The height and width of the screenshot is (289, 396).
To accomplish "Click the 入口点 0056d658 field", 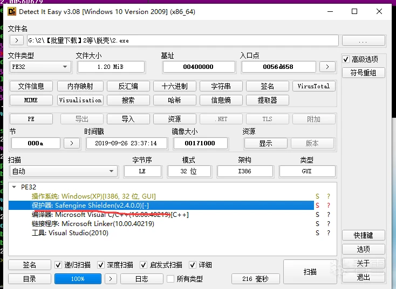I will [278, 67].
